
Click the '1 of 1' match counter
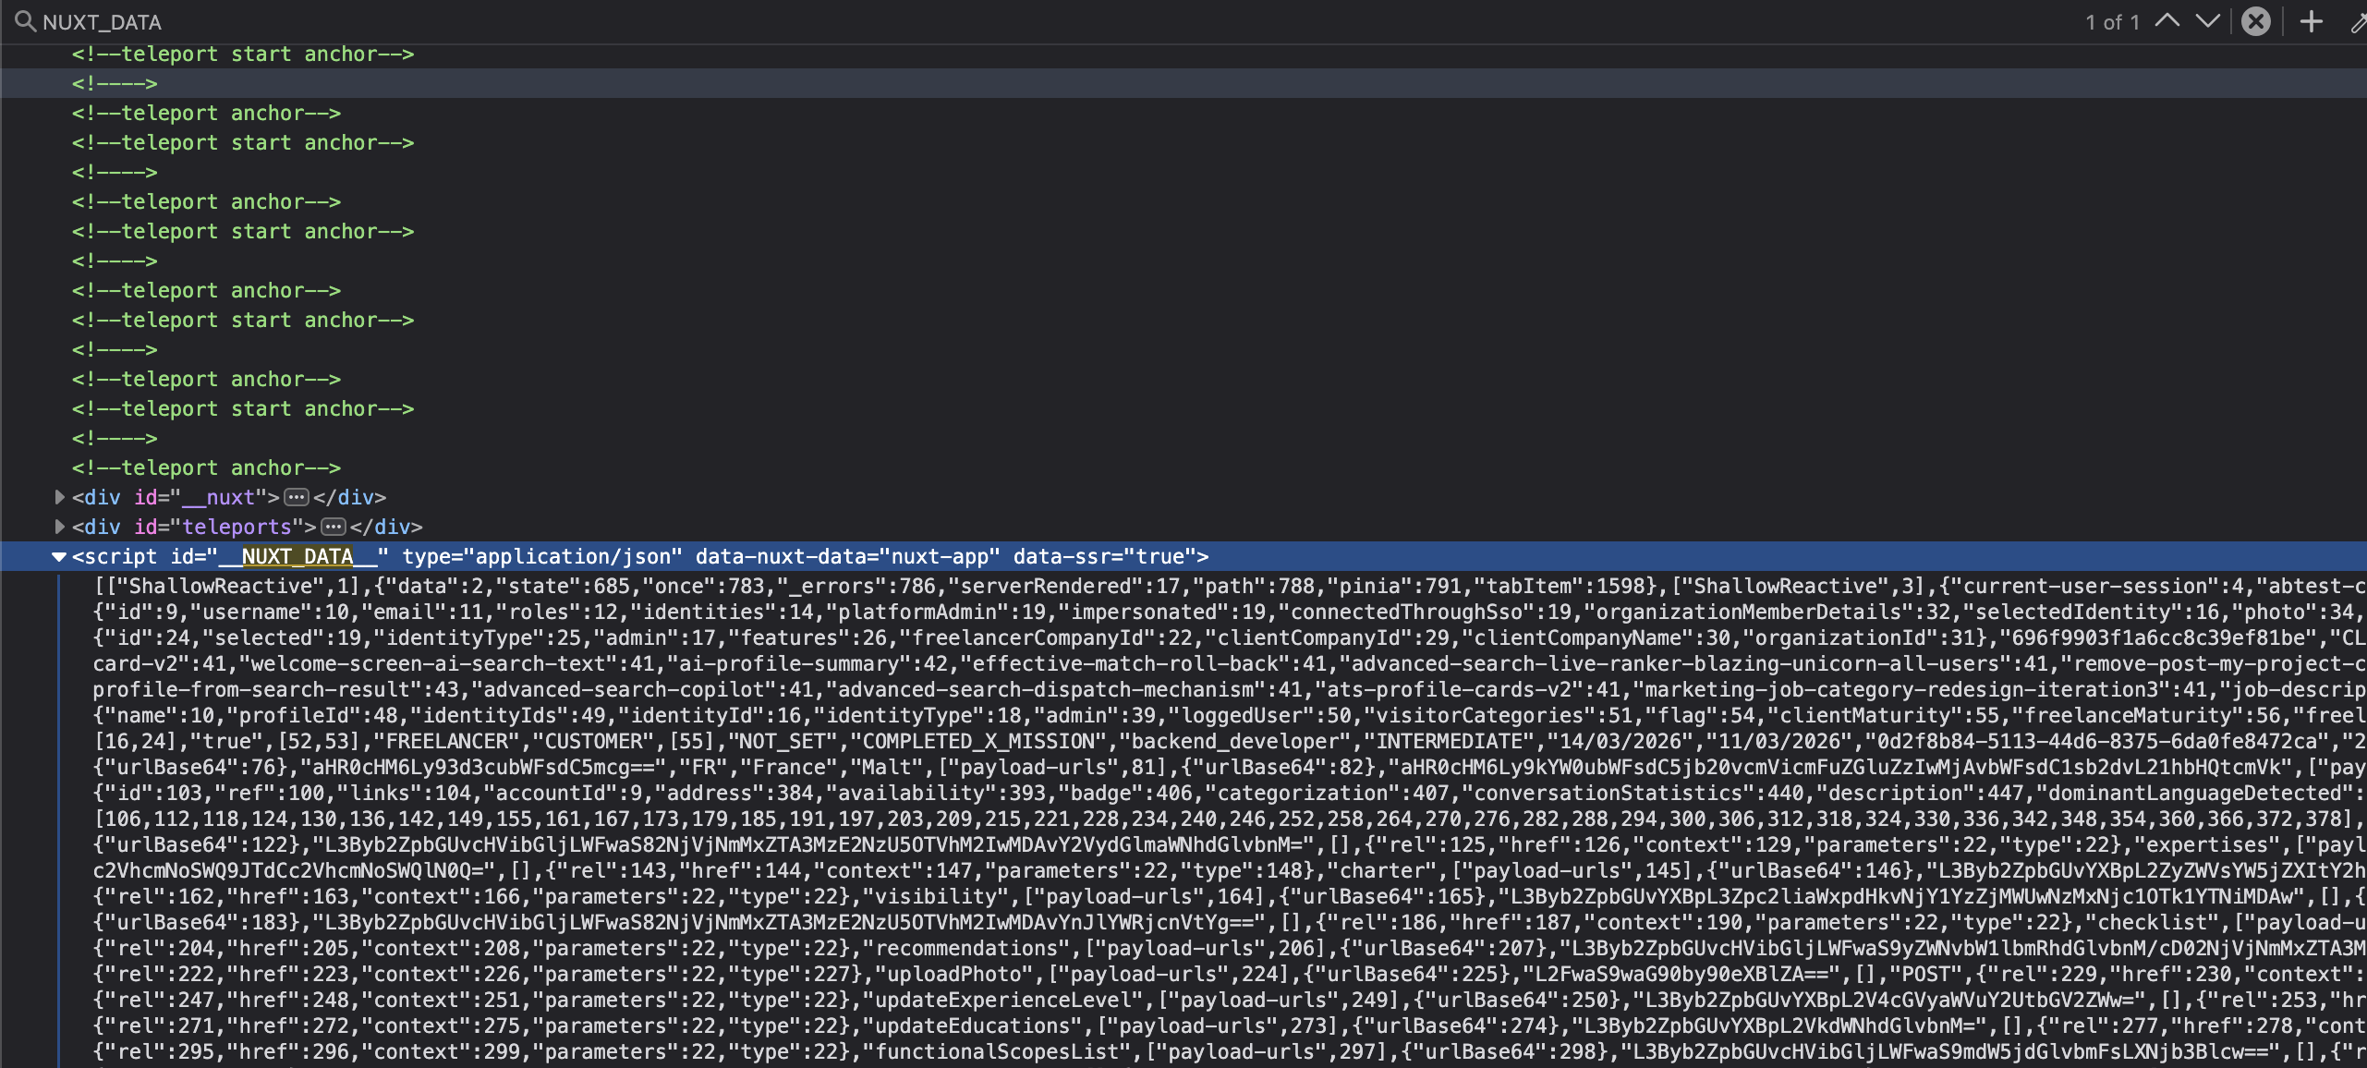[x=2112, y=22]
